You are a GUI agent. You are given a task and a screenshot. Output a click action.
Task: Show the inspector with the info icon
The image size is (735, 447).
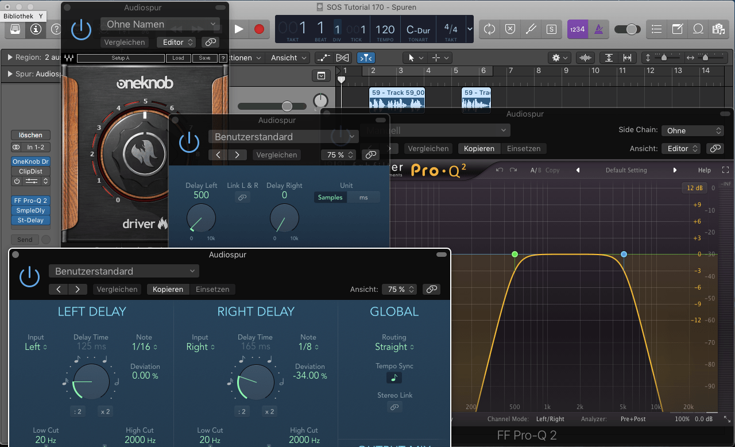[36, 29]
